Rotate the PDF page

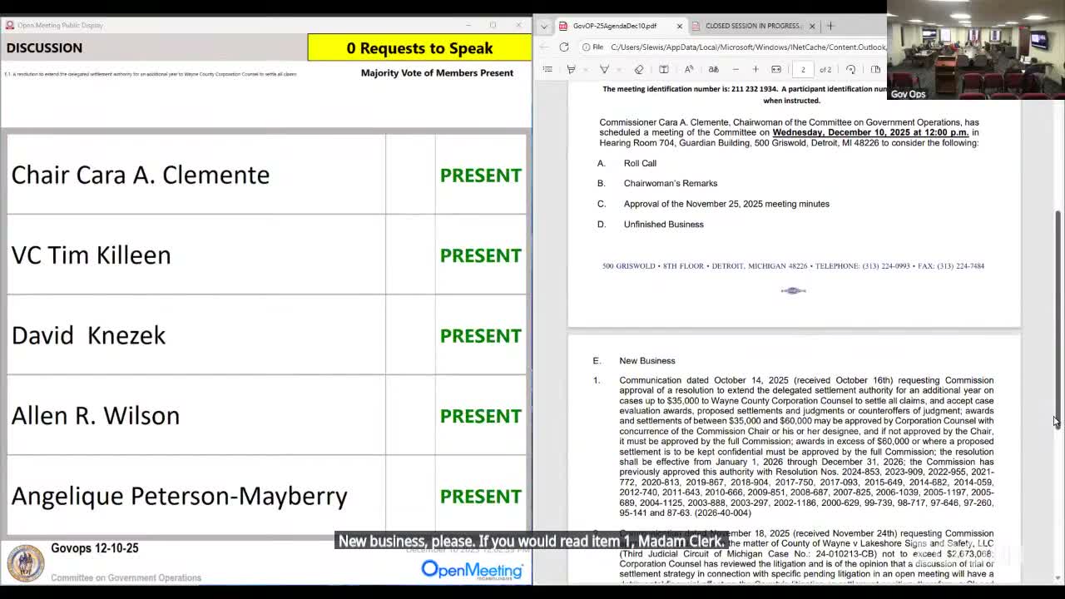pyautogui.click(x=850, y=69)
